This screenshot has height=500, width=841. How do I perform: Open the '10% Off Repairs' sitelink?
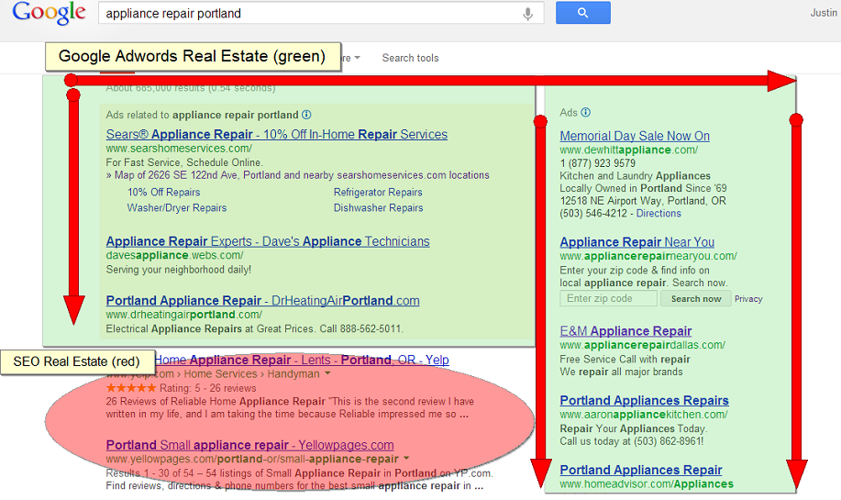click(x=163, y=192)
